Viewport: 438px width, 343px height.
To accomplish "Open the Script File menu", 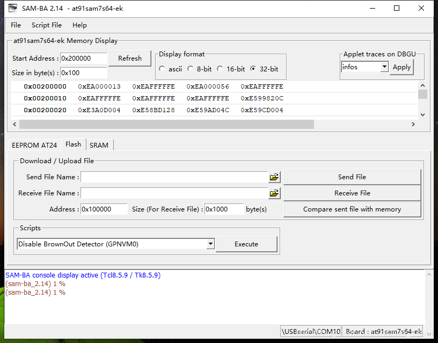I will point(46,25).
